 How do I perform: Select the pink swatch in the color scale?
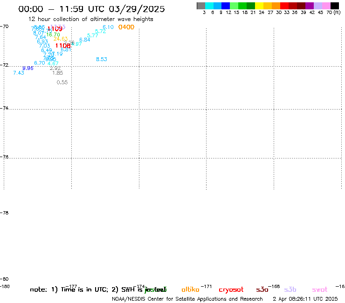click(326, 6)
